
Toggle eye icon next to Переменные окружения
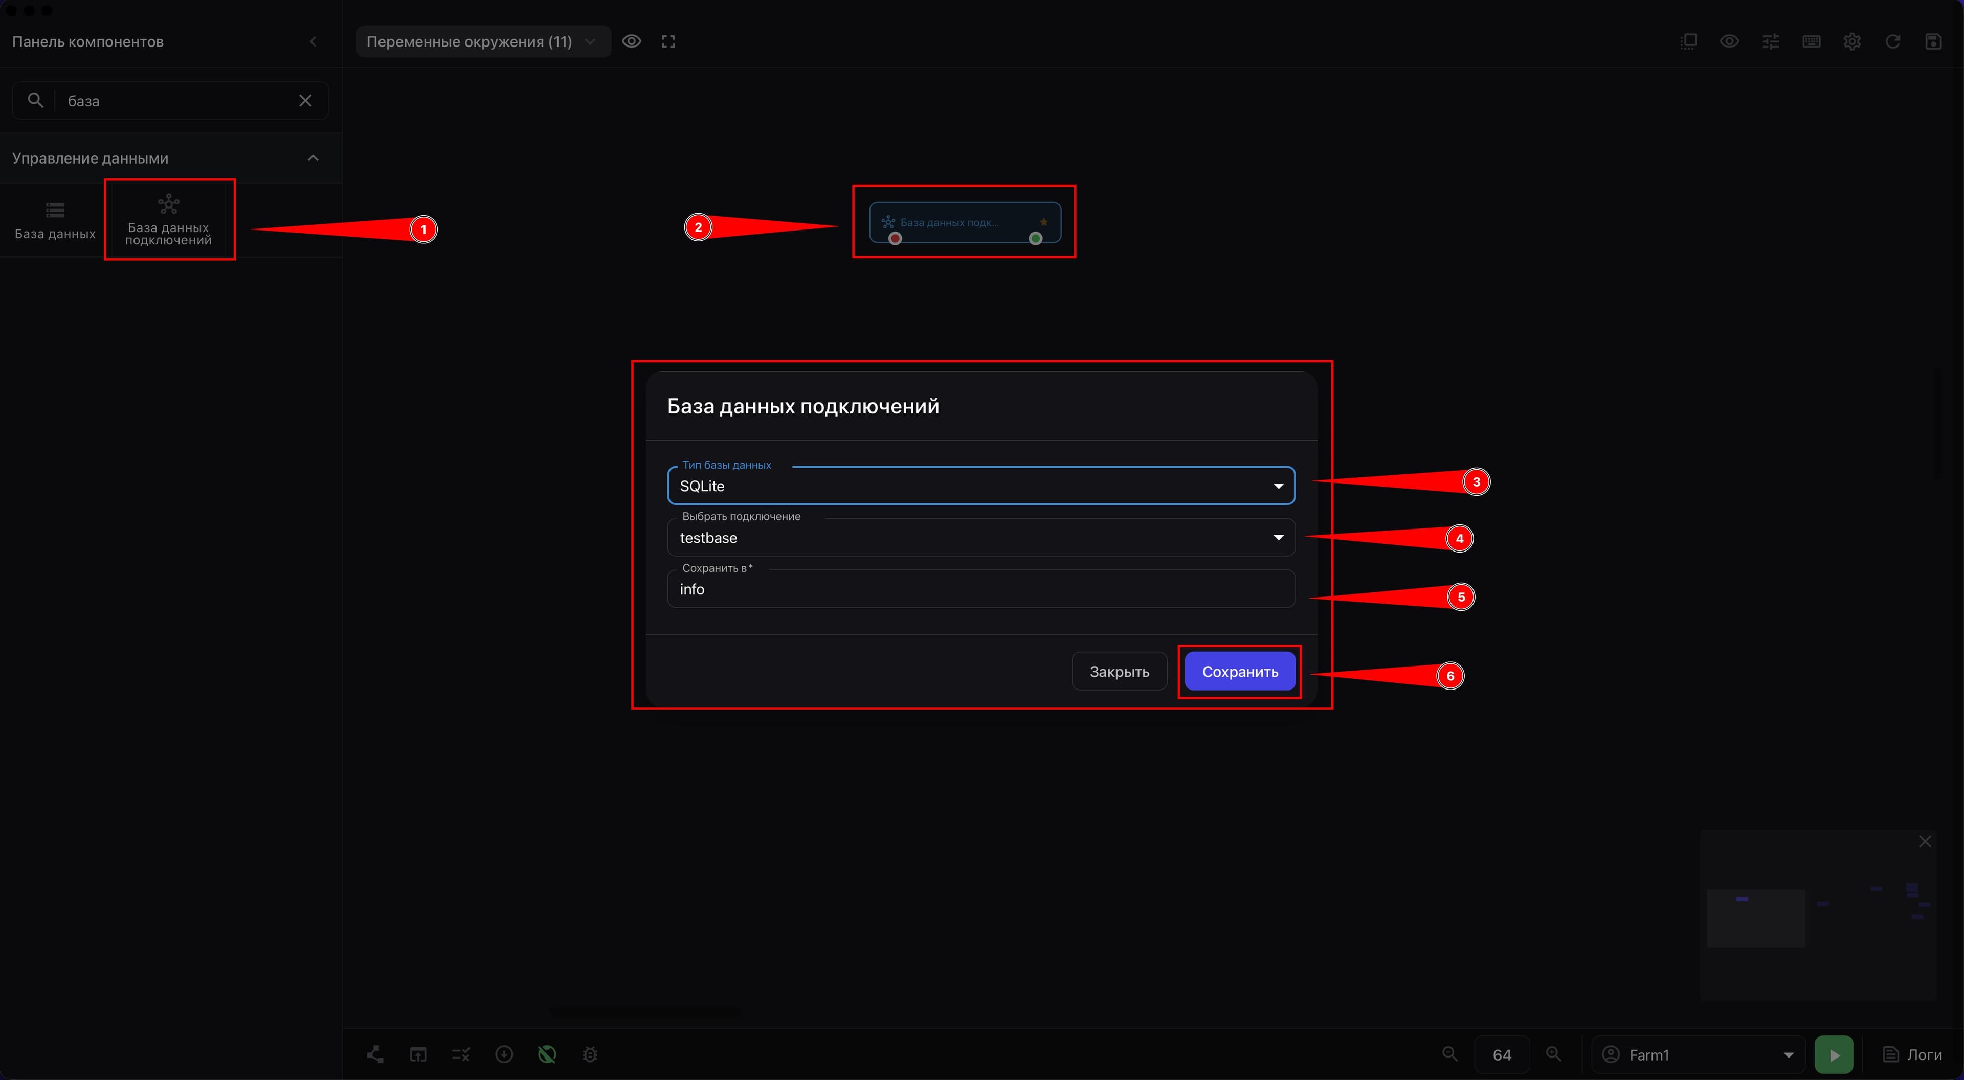click(x=631, y=41)
